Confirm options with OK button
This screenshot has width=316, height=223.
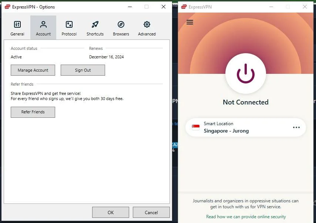coord(110,212)
